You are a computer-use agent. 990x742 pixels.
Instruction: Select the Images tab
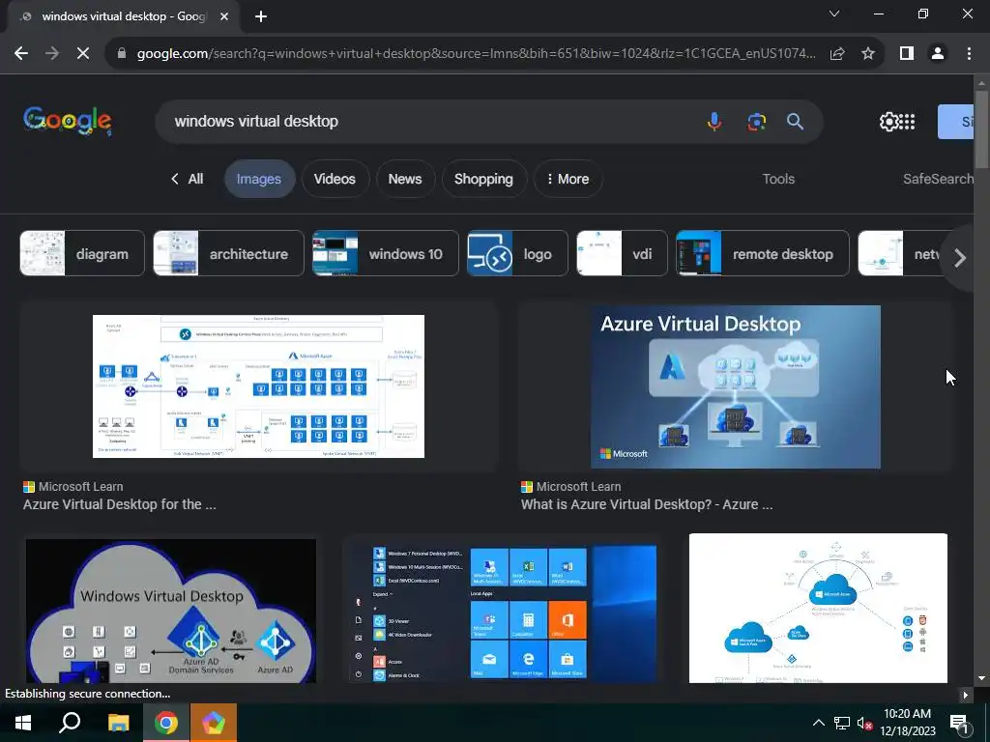click(x=259, y=179)
